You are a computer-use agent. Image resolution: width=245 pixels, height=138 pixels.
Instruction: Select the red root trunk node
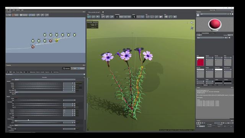point(33,47)
